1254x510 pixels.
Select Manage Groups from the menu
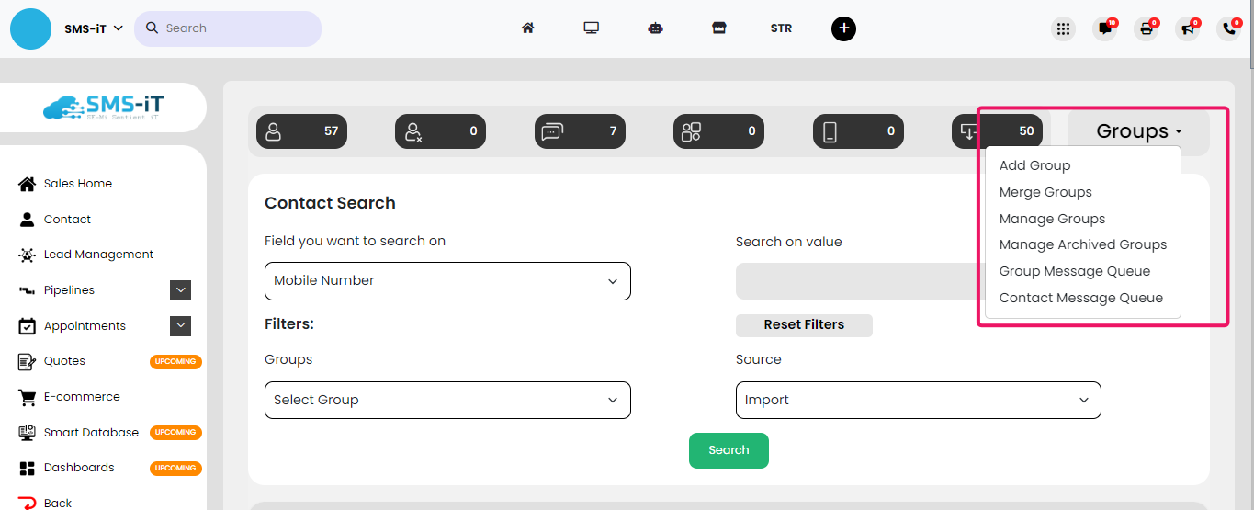[x=1052, y=219]
